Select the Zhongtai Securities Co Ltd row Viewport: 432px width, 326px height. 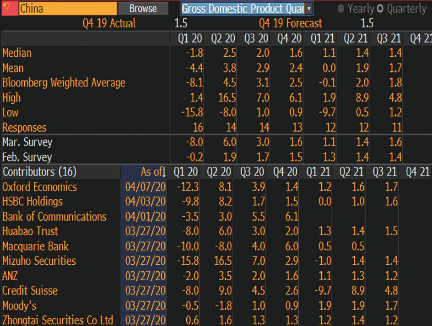coord(57,320)
